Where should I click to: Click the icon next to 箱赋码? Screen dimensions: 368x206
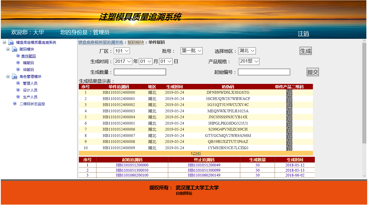(x=18, y=63)
